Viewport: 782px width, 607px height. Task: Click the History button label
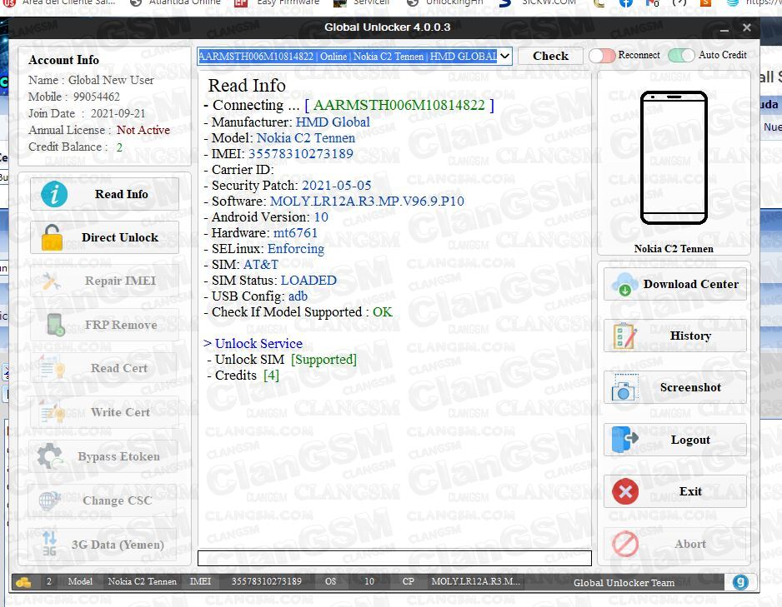pyautogui.click(x=690, y=336)
